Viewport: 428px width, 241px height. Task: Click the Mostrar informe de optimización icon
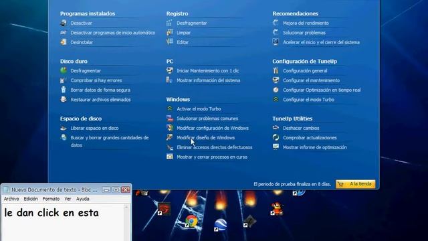coord(276,147)
